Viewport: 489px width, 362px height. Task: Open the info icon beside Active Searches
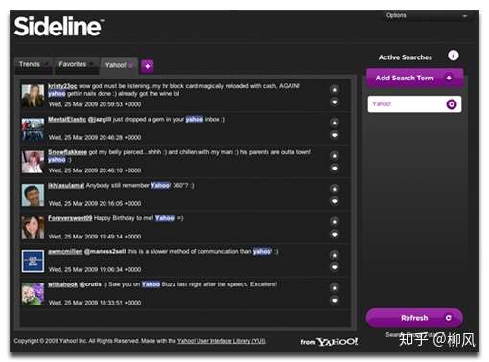pos(453,56)
